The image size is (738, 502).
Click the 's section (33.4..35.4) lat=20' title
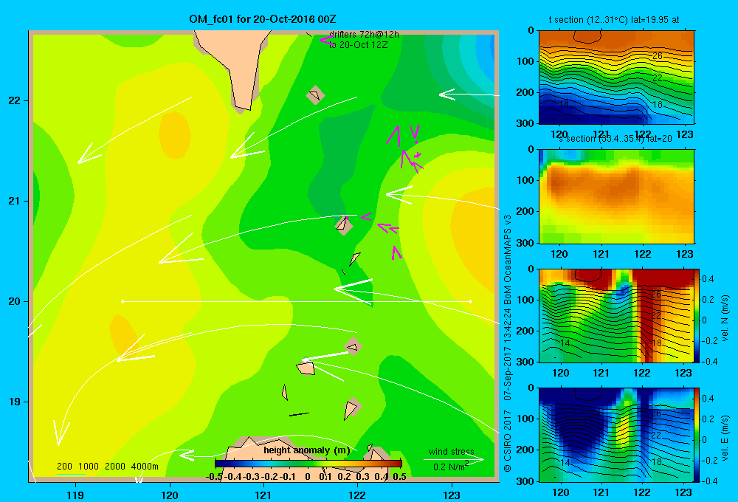(615, 139)
